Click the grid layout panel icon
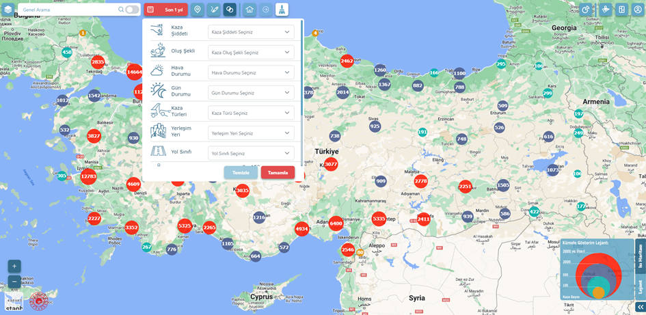This screenshot has width=646, height=315. (621, 10)
